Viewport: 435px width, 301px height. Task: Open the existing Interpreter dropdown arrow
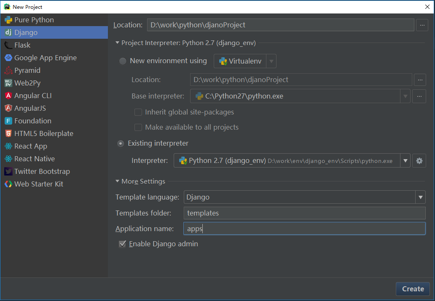click(405, 161)
